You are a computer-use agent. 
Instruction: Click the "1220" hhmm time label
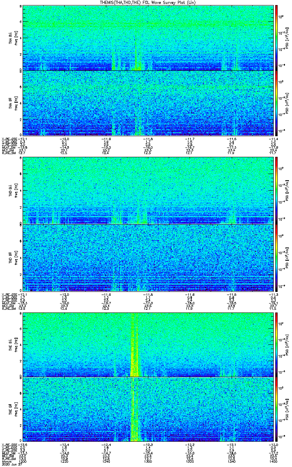coord(64,462)
